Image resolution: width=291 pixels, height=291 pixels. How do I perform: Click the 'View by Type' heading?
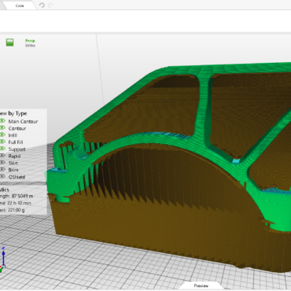tap(13, 113)
